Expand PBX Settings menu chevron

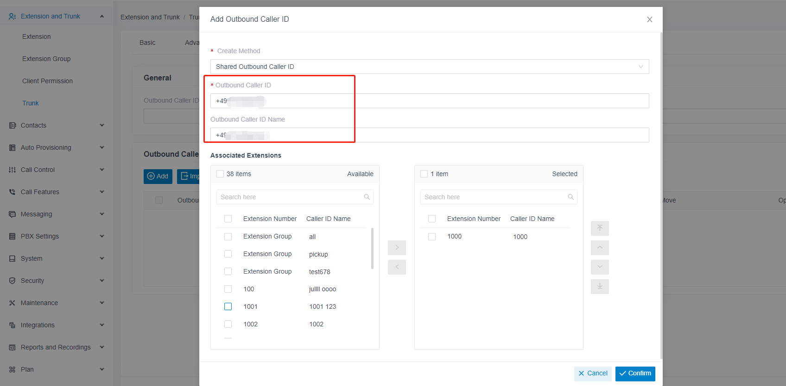click(x=102, y=236)
